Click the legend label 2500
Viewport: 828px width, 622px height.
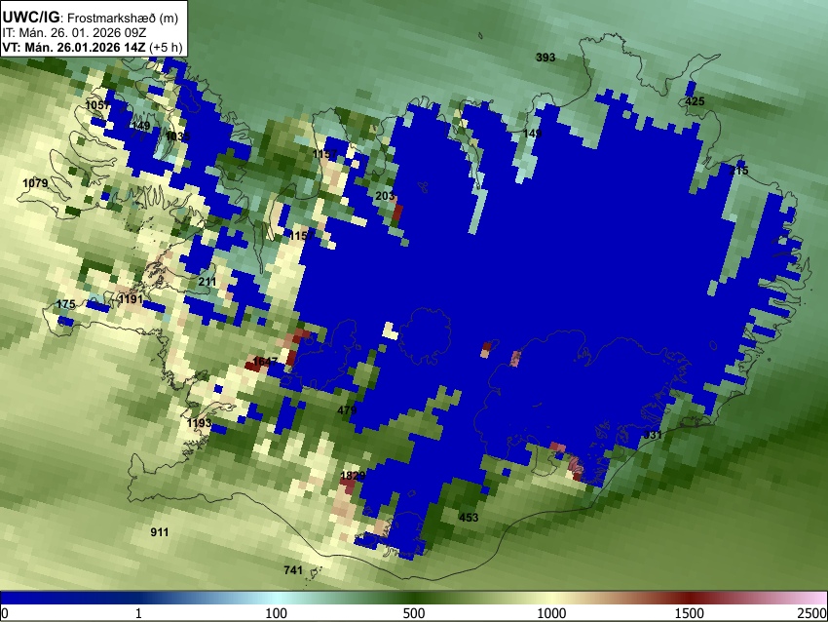point(812,613)
